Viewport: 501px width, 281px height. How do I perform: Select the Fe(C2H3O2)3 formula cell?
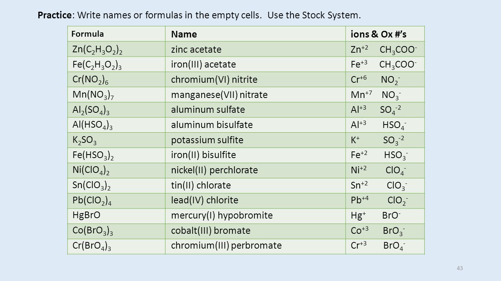[x=117, y=64]
